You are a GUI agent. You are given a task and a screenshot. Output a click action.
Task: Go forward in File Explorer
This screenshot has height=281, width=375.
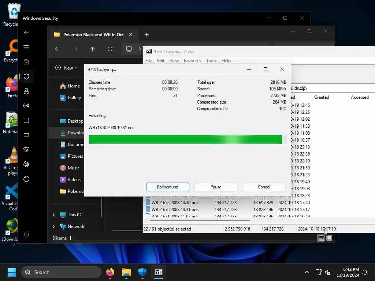point(75,49)
